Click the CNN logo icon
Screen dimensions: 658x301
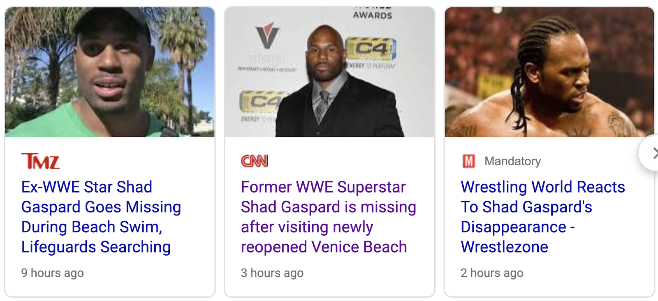pyautogui.click(x=254, y=161)
